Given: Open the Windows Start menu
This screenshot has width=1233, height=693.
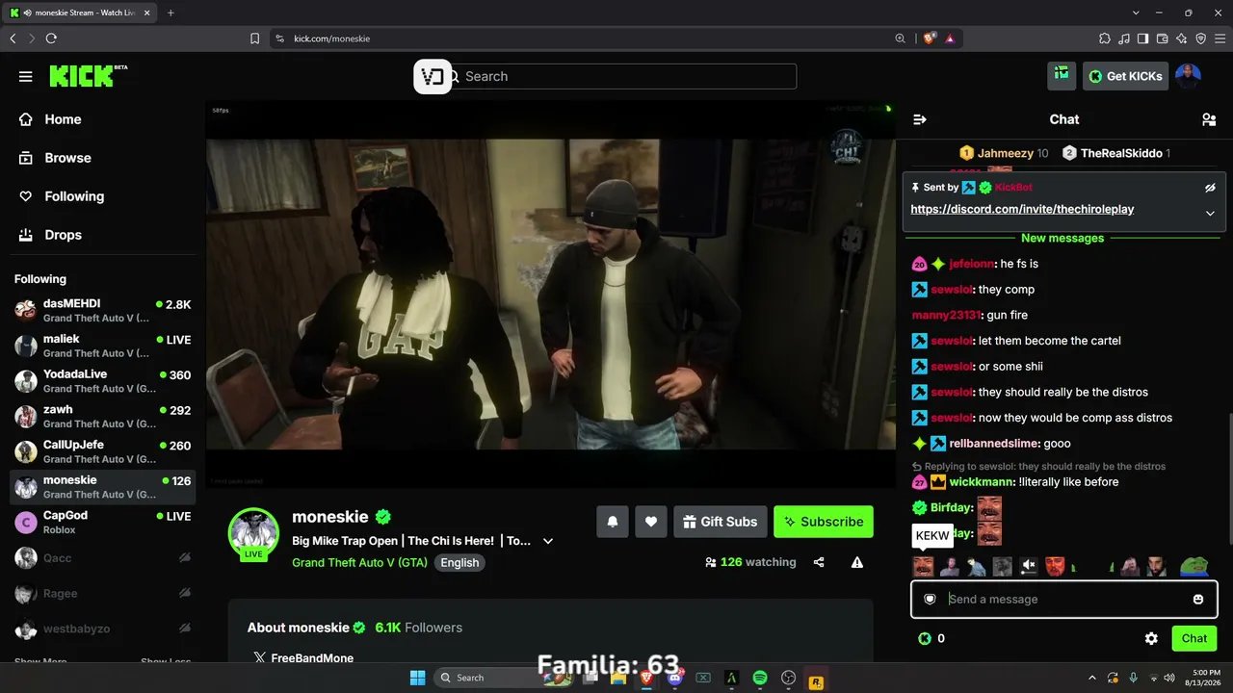Looking at the screenshot, I should [x=417, y=678].
